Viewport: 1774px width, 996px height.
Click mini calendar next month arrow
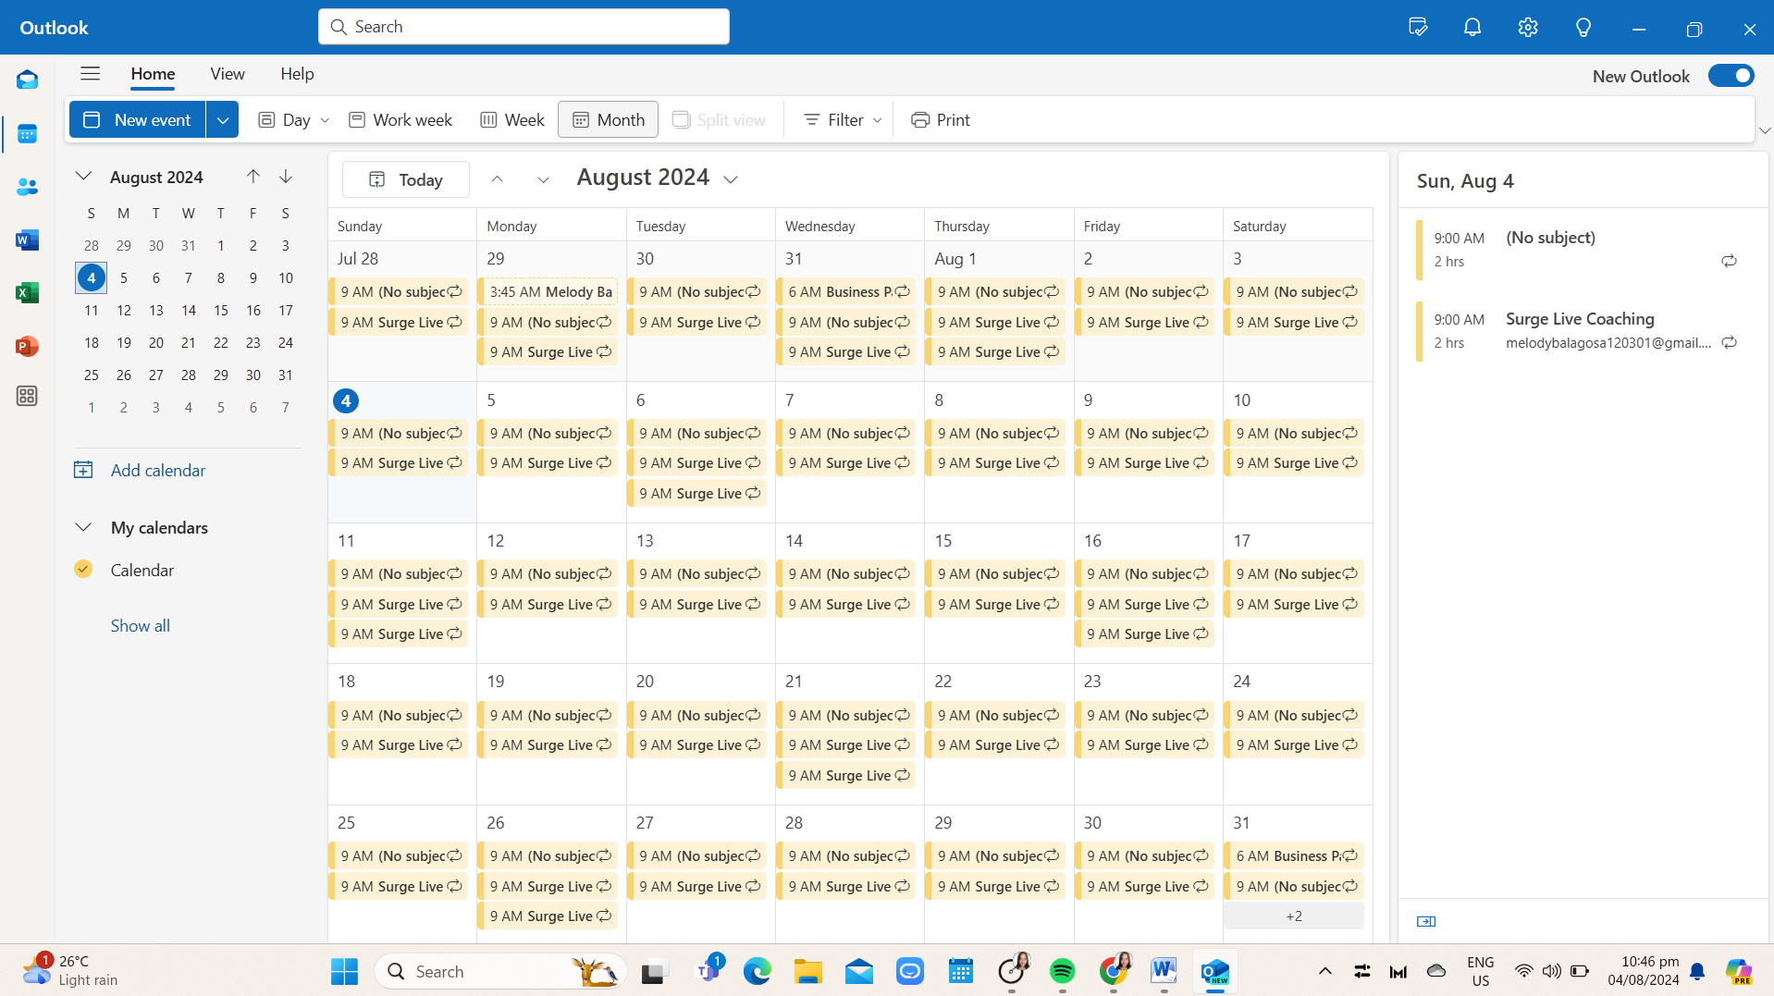[x=286, y=177]
